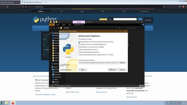
Task: Click the customize install location path field
Action: [98, 63]
